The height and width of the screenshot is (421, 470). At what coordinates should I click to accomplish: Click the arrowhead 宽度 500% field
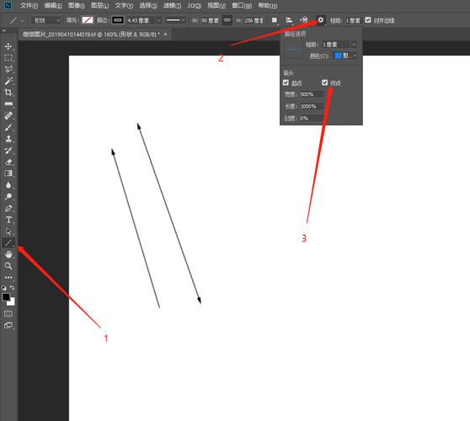click(x=311, y=94)
